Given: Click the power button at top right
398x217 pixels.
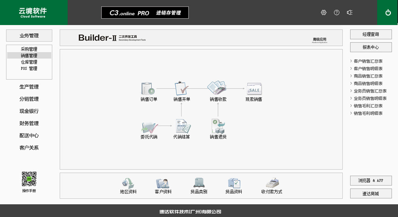Looking at the screenshot, I should click(388, 13).
